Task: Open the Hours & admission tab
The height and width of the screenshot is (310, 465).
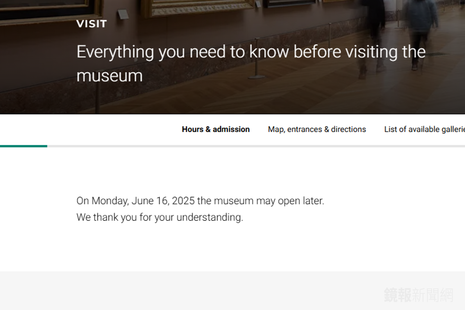Action: pos(216,129)
